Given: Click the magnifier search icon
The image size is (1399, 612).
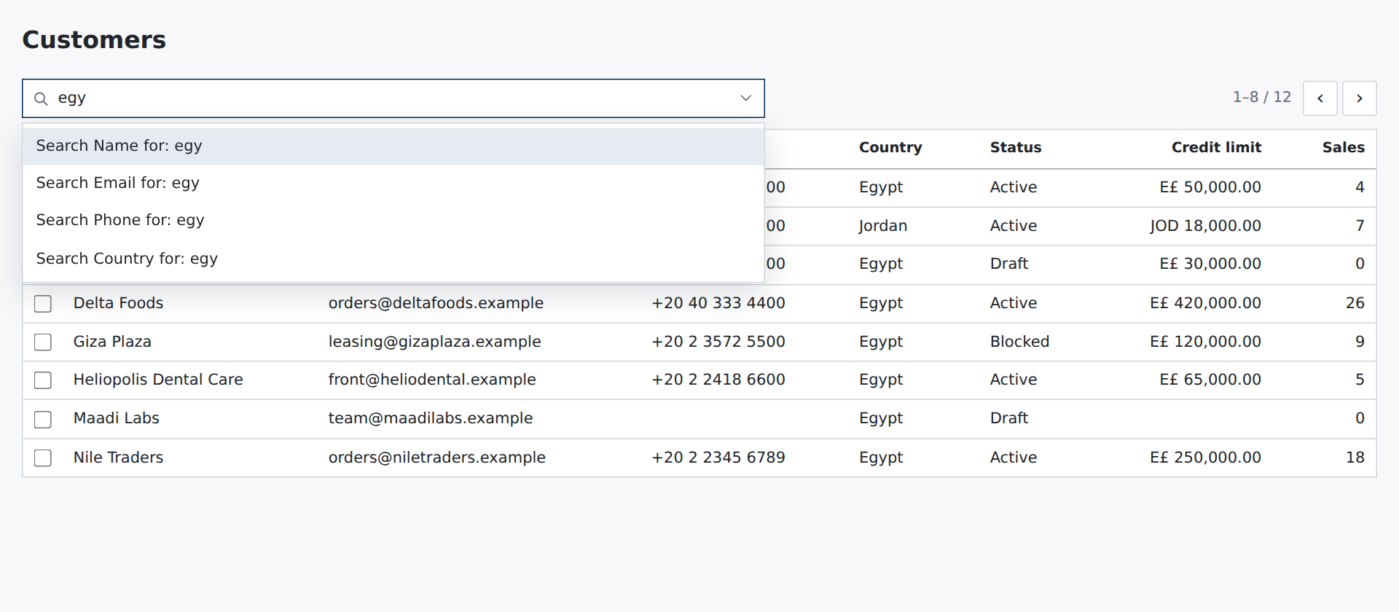Looking at the screenshot, I should pyautogui.click(x=42, y=98).
